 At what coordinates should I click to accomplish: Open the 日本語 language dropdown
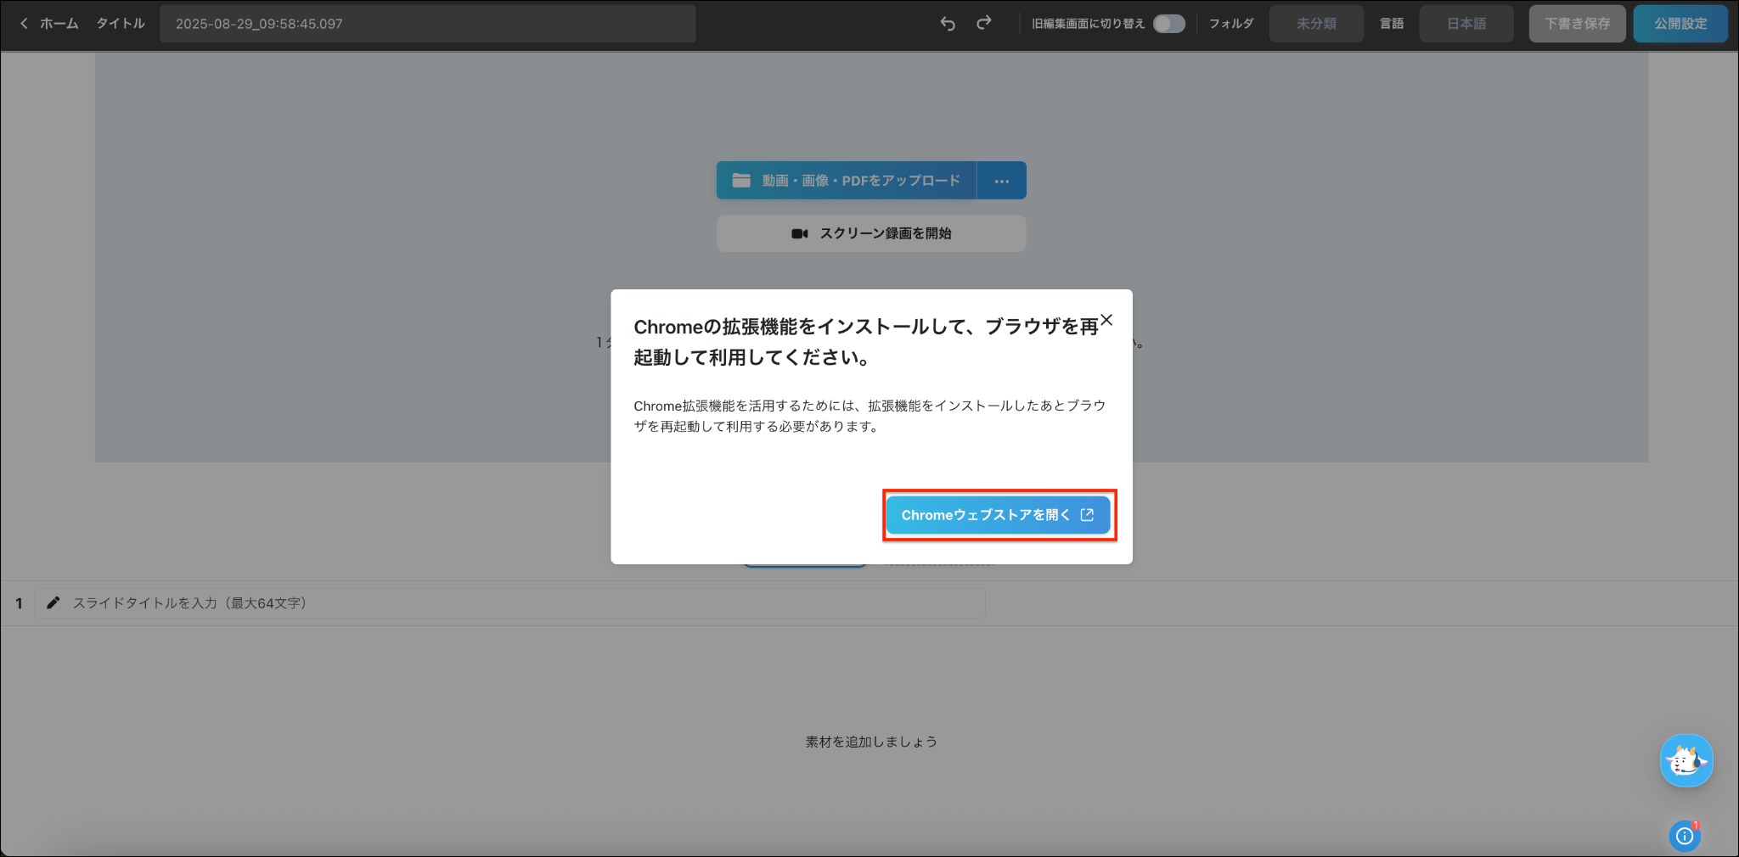tap(1466, 24)
